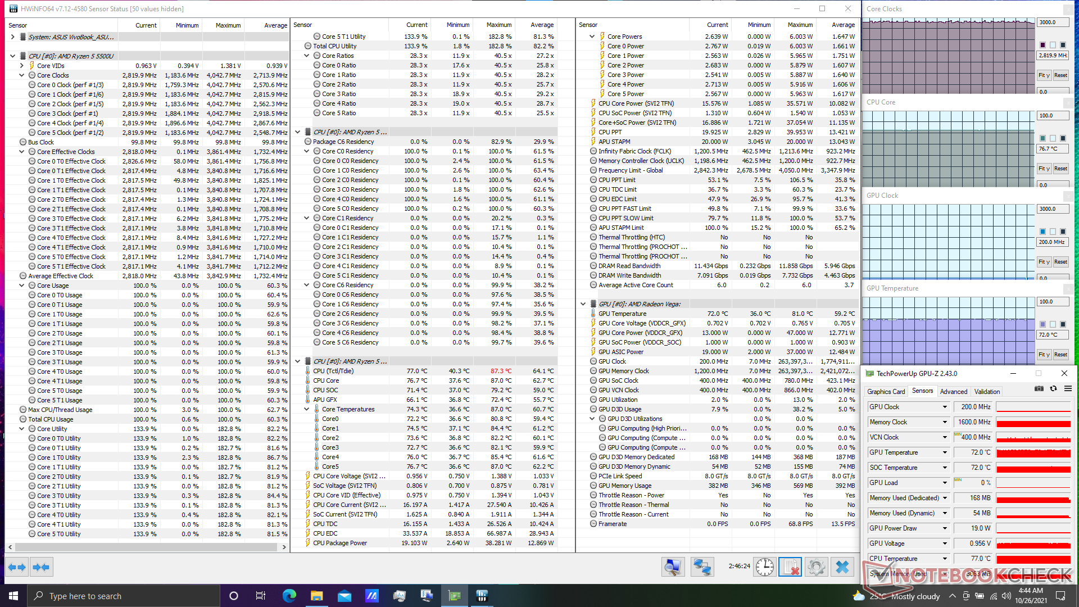This screenshot has width=1079, height=607.
Task: Open the HWiNFO system summary monitor icon
Action: point(672,568)
